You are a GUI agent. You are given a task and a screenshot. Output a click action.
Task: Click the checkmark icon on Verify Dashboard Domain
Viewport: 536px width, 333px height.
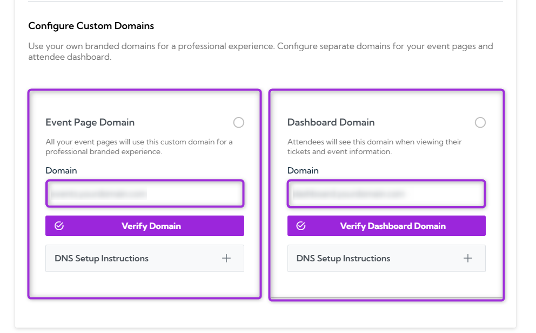pos(301,226)
